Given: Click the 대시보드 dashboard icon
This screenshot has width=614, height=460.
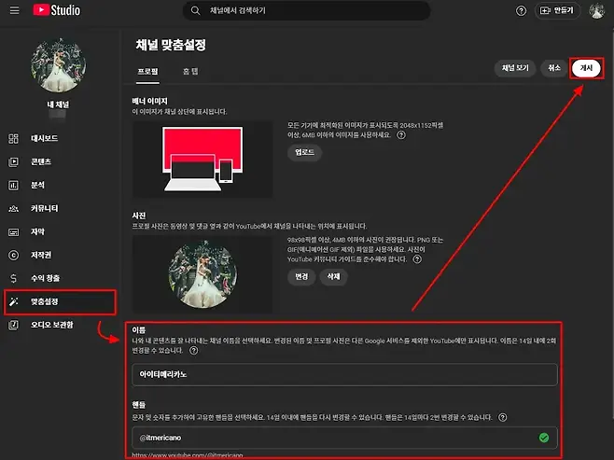Looking at the screenshot, I should [x=13, y=138].
